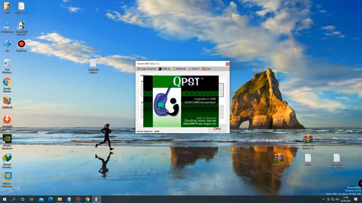Click the taskbar search magnifier icon
Viewport: 362px width, 203px height.
[14, 199]
